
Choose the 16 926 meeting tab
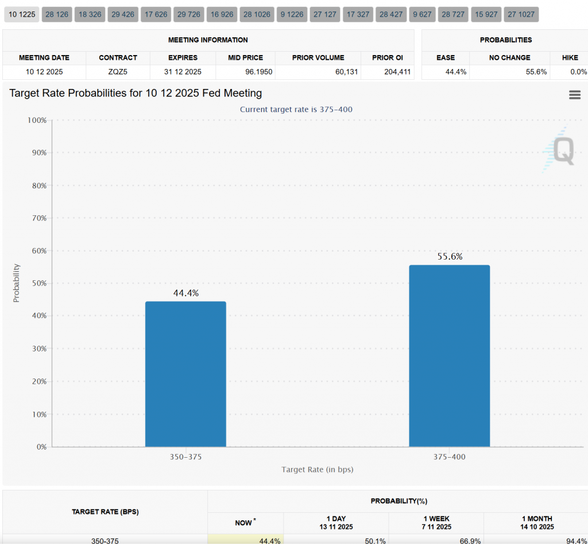pos(222,15)
